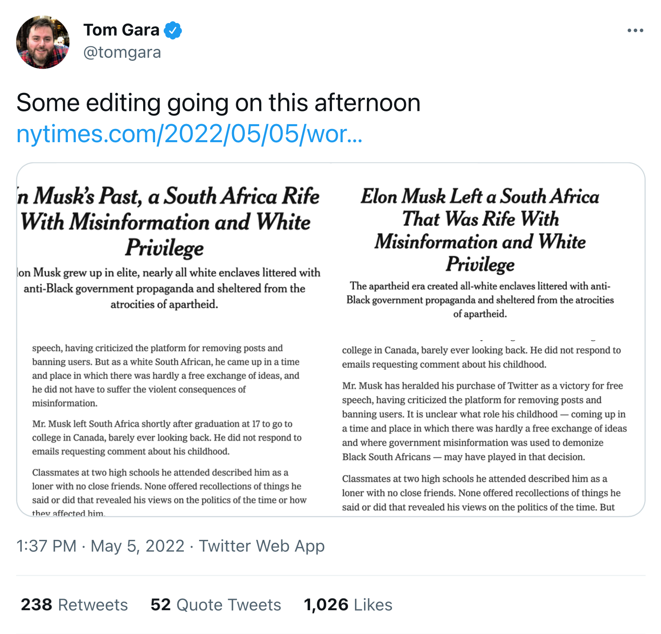661x634 pixels.
Task: Click the display name Tom Gara
Action: click(121, 30)
